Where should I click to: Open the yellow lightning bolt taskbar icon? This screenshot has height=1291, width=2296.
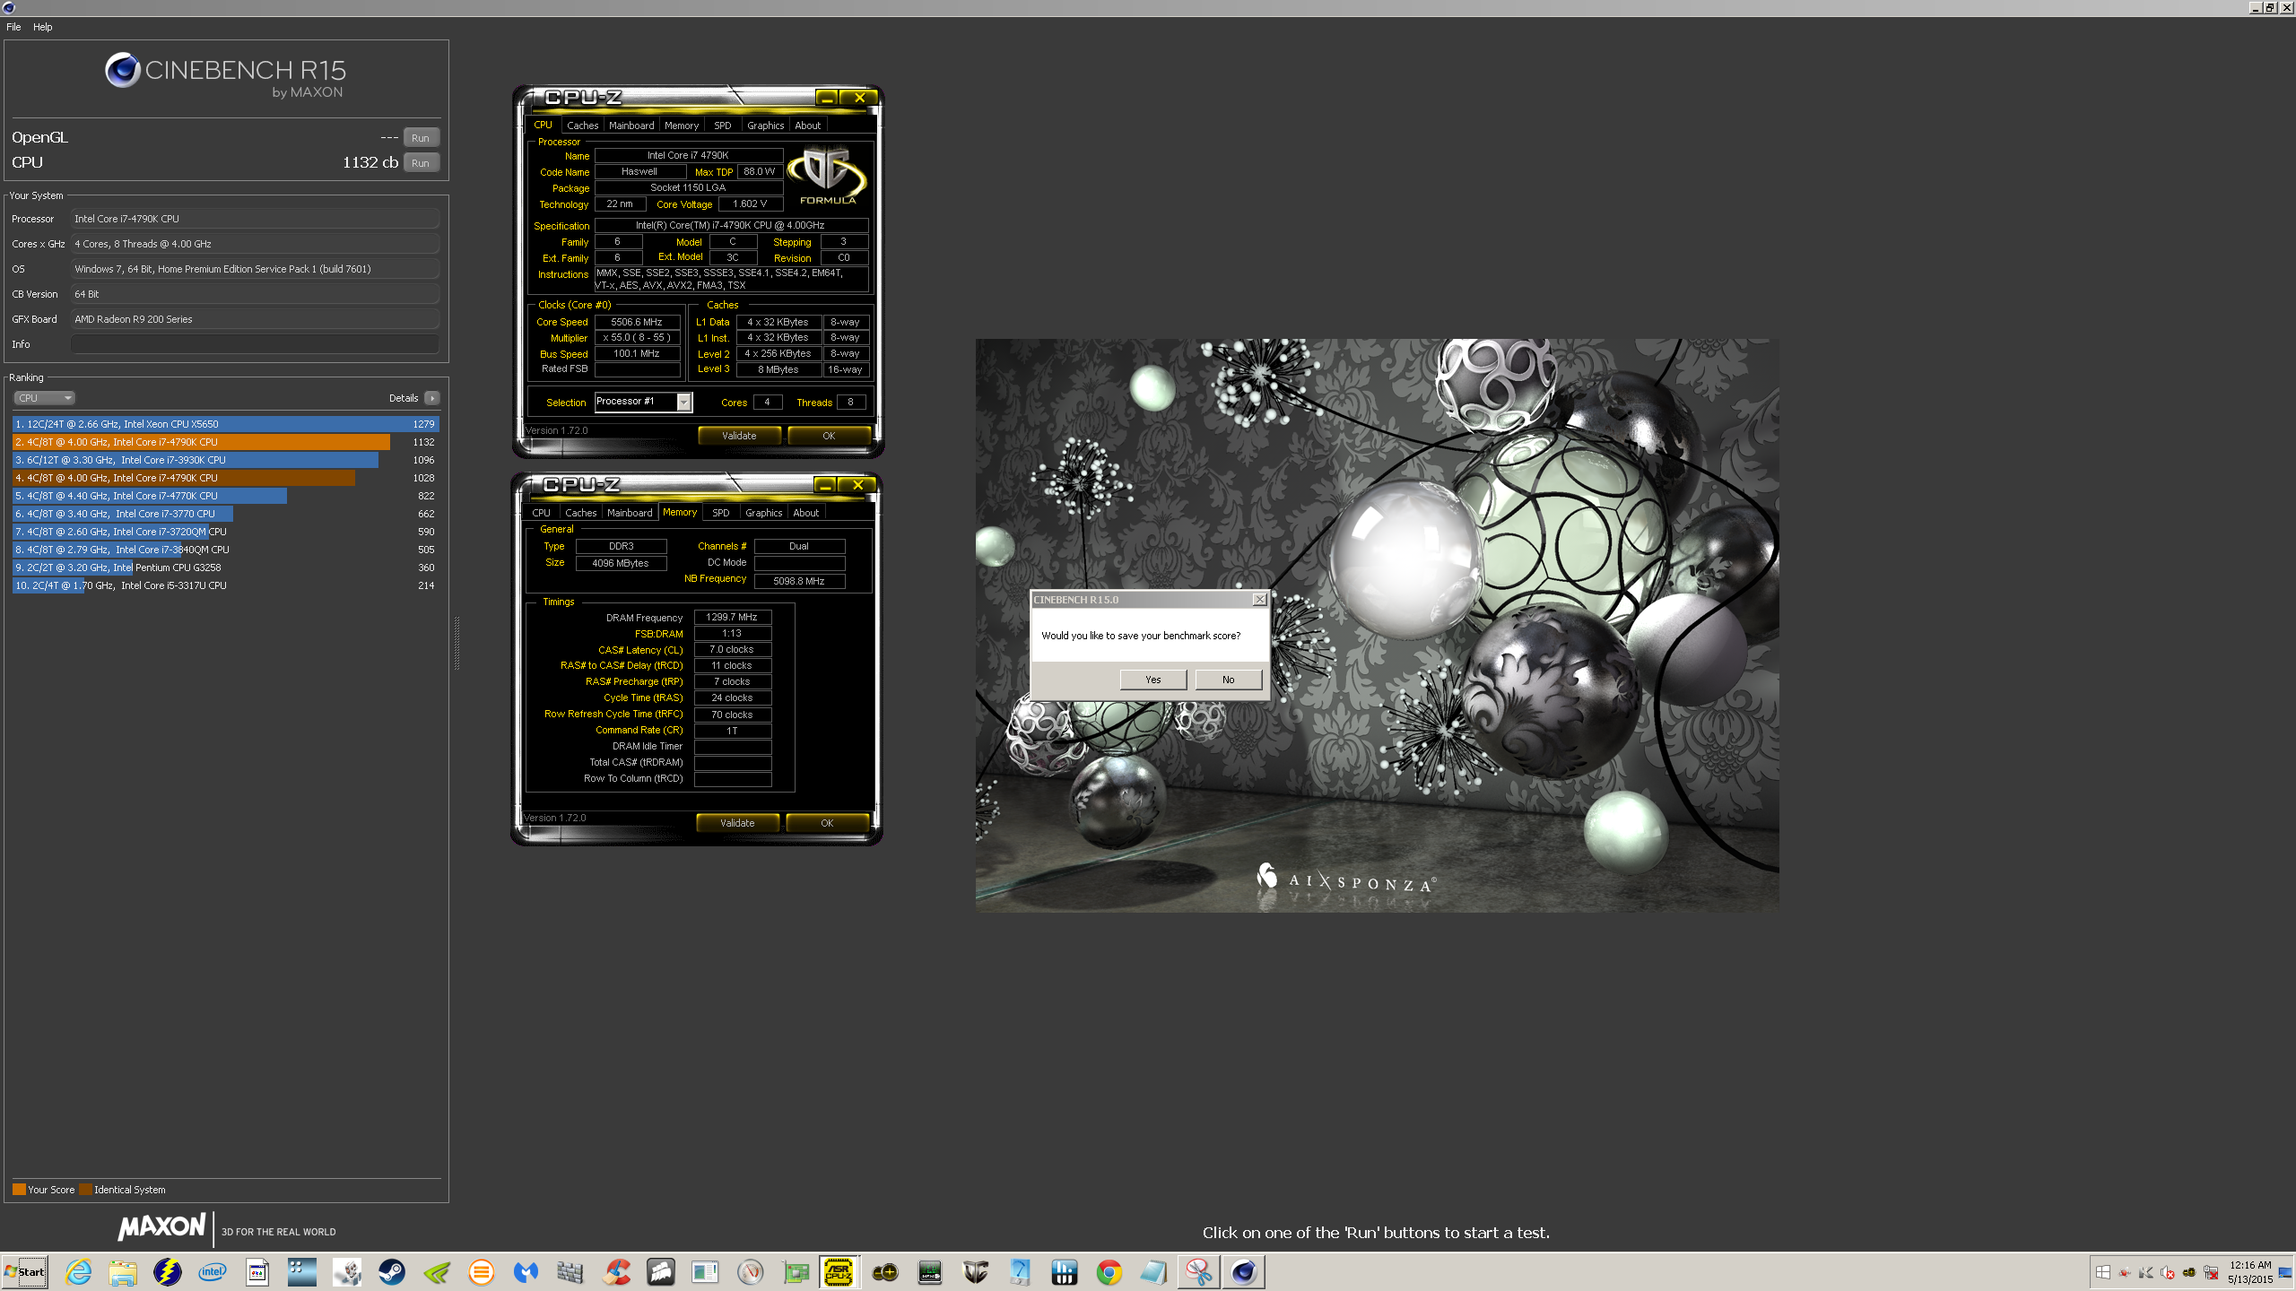click(x=168, y=1272)
